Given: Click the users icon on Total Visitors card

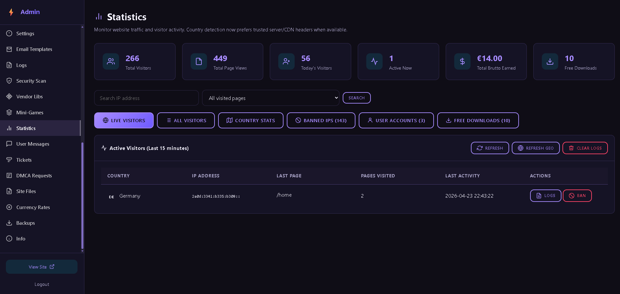Looking at the screenshot, I should (111, 61).
